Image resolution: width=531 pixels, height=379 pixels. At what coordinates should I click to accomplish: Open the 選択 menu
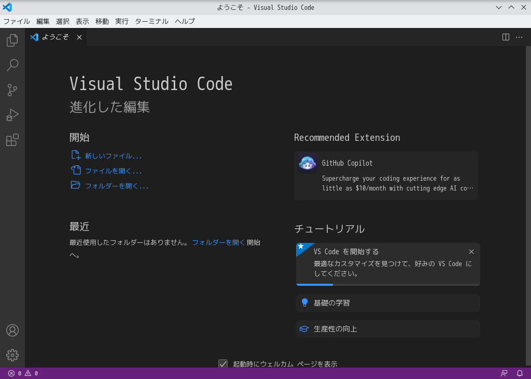pyautogui.click(x=63, y=21)
